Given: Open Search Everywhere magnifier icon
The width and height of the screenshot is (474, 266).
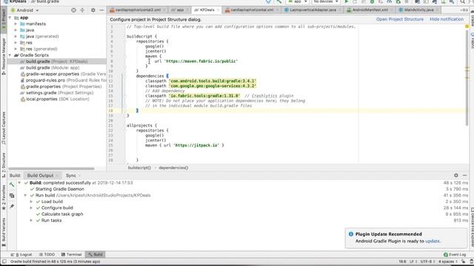Looking at the screenshot, I should pos(462,1).
